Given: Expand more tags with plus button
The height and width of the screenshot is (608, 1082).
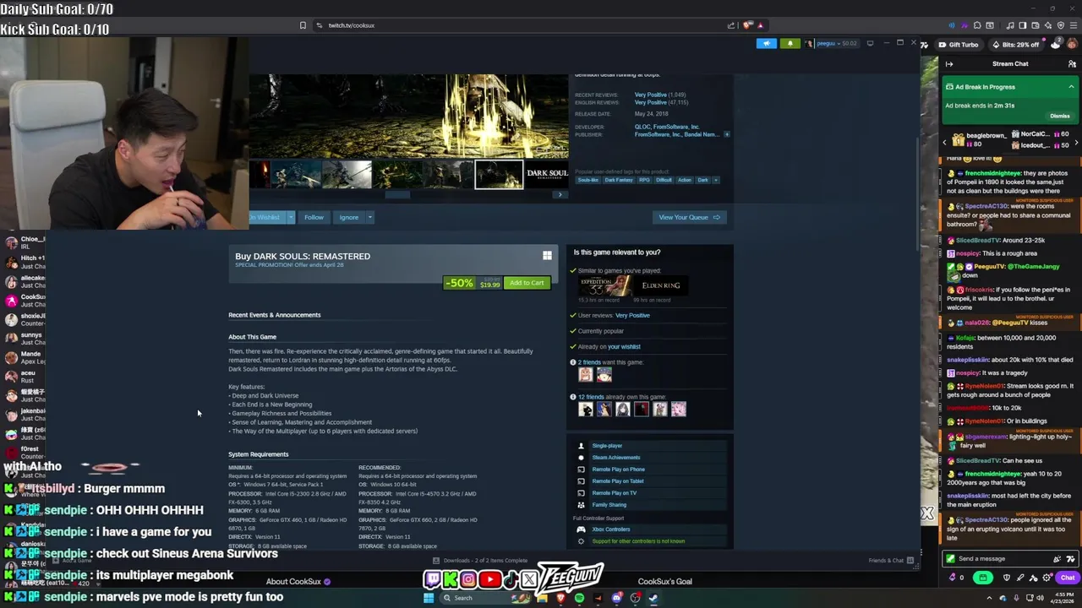Looking at the screenshot, I should click(x=716, y=180).
